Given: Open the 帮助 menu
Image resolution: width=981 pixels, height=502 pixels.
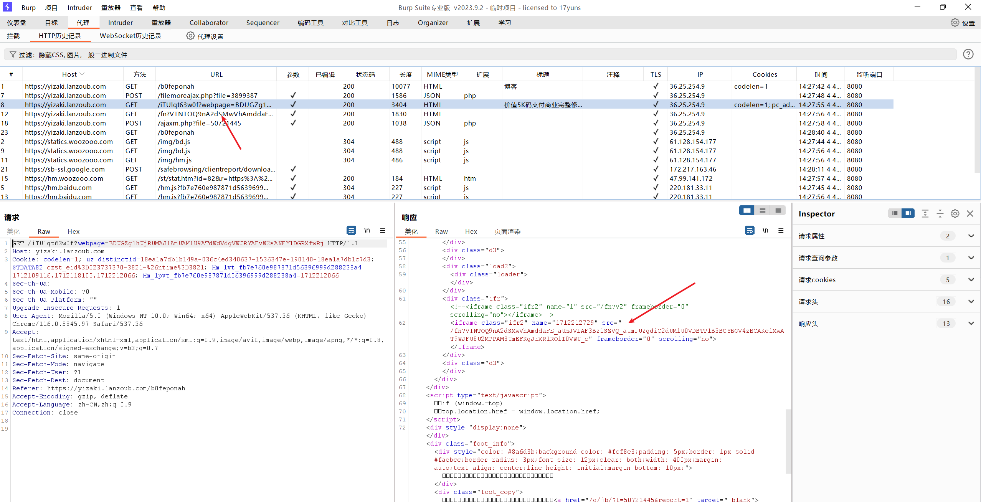Looking at the screenshot, I should [x=159, y=8].
